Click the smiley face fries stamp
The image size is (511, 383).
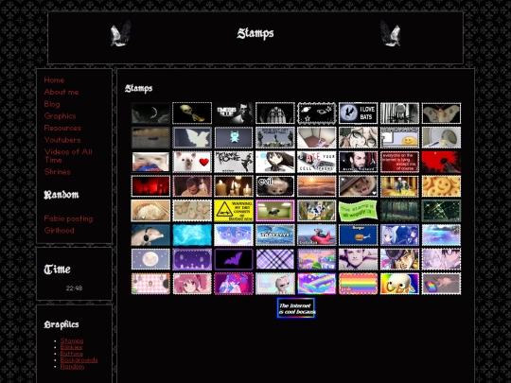(x=441, y=186)
